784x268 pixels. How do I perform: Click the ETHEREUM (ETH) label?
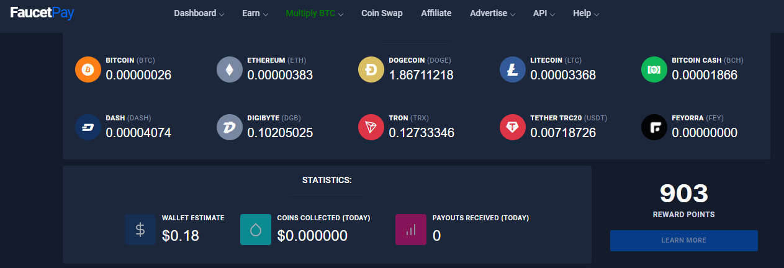pyautogui.click(x=277, y=61)
